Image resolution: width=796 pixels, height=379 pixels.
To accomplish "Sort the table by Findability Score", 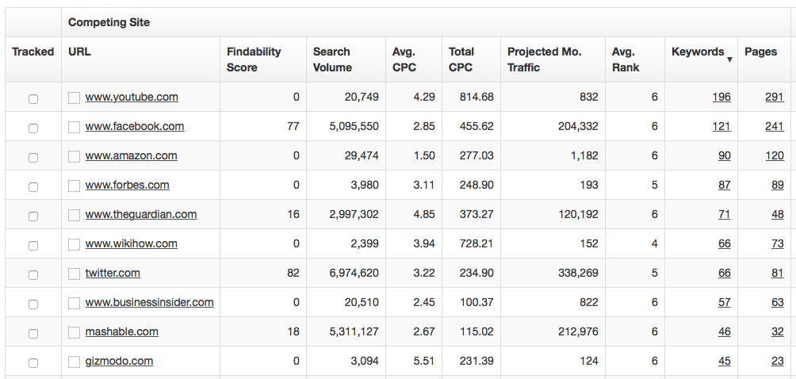I will [x=254, y=59].
